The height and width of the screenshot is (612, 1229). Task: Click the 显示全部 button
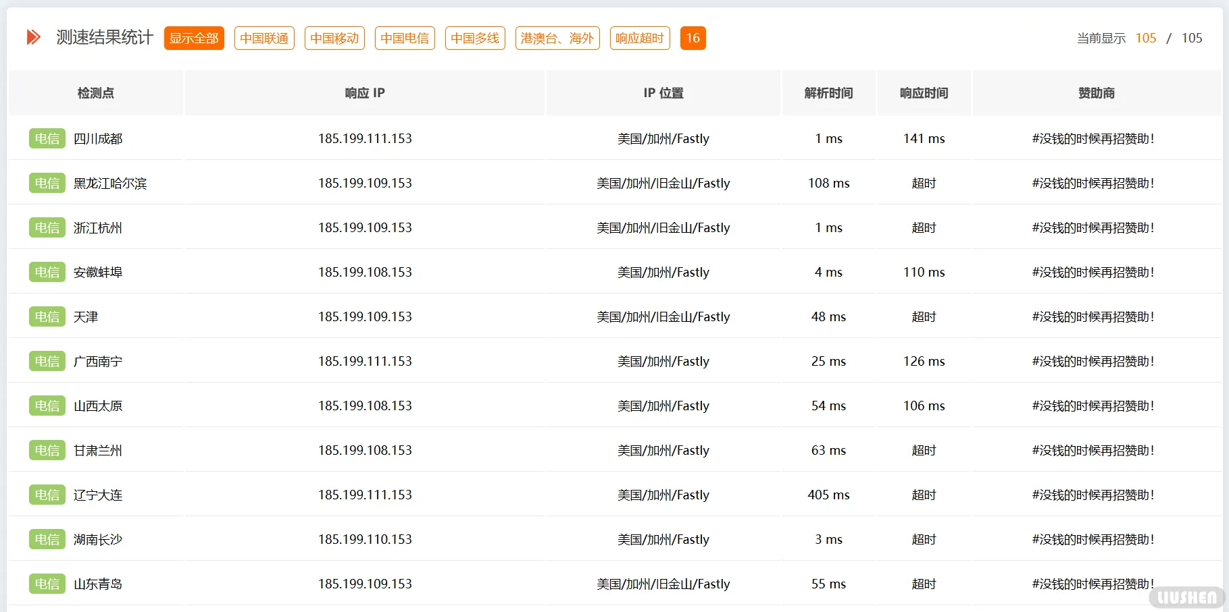(x=193, y=38)
